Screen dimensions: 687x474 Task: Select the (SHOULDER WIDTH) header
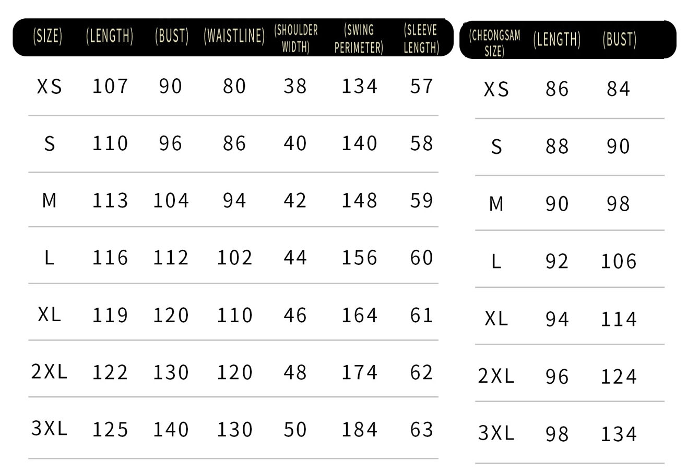pyautogui.click(x=295, y=39)
